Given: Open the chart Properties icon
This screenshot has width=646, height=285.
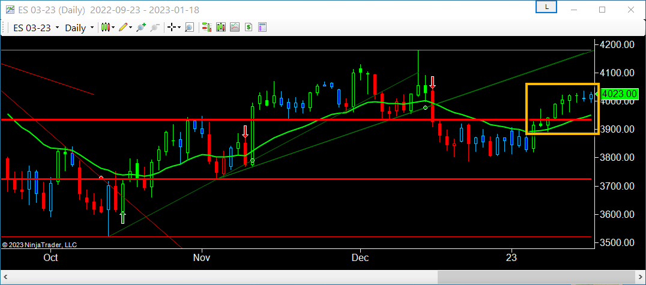Looking at the screenshot, I should tap(262, 28).
